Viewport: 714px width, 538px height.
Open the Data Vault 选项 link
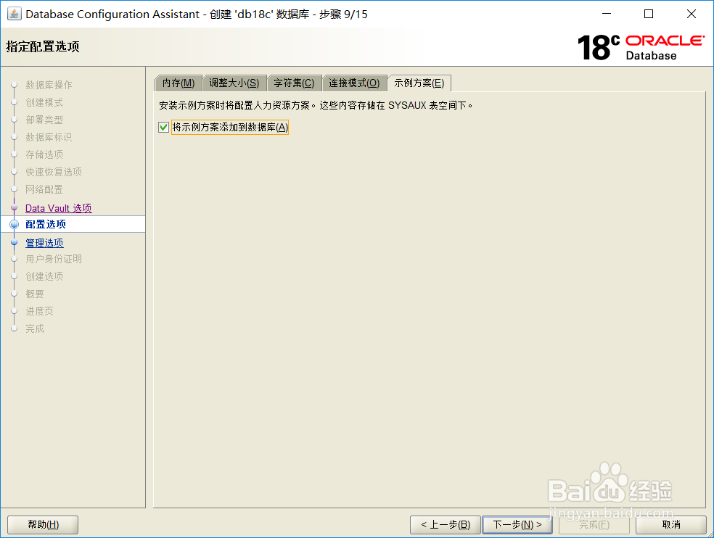(58, 208)
